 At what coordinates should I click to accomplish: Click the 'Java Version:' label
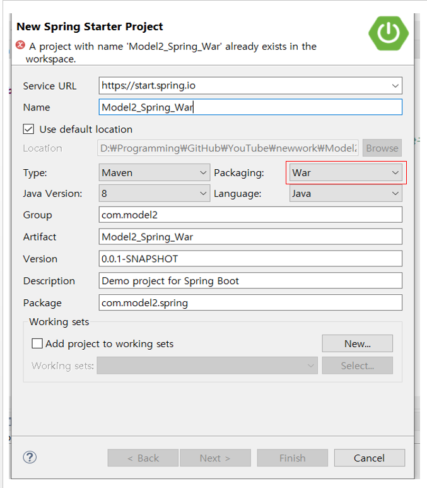coord(52,194)
